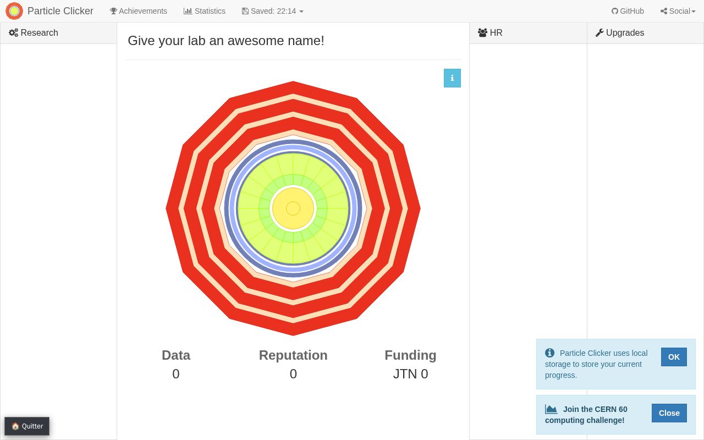Click the Particle Clicker brand title
The width and height of the screenshot is (704, 440).
click(61, 11)
